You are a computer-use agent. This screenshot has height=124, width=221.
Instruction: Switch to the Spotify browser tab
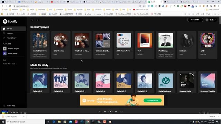click(x=155, y=2)
